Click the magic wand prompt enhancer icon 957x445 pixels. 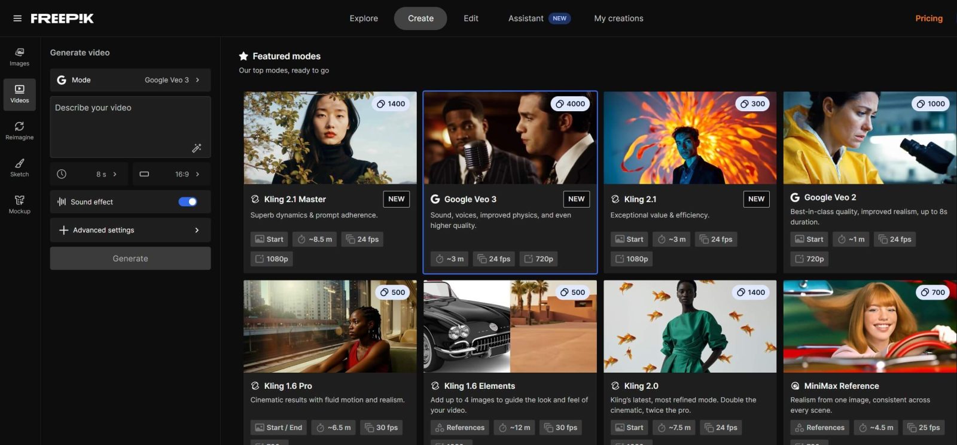(x=196, y=148)
